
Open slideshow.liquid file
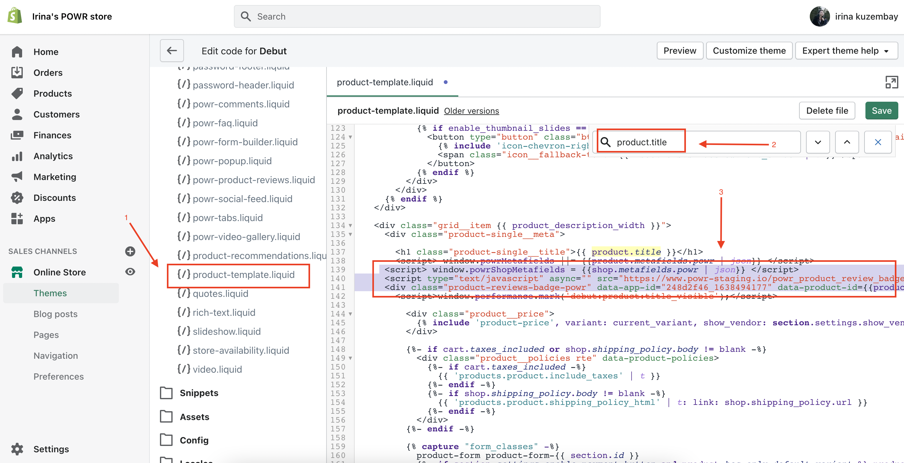219,331
